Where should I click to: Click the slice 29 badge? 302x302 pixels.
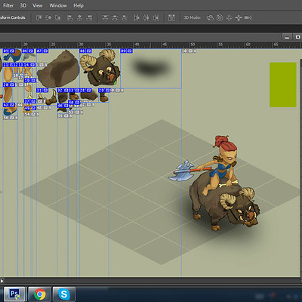(104, 90)
